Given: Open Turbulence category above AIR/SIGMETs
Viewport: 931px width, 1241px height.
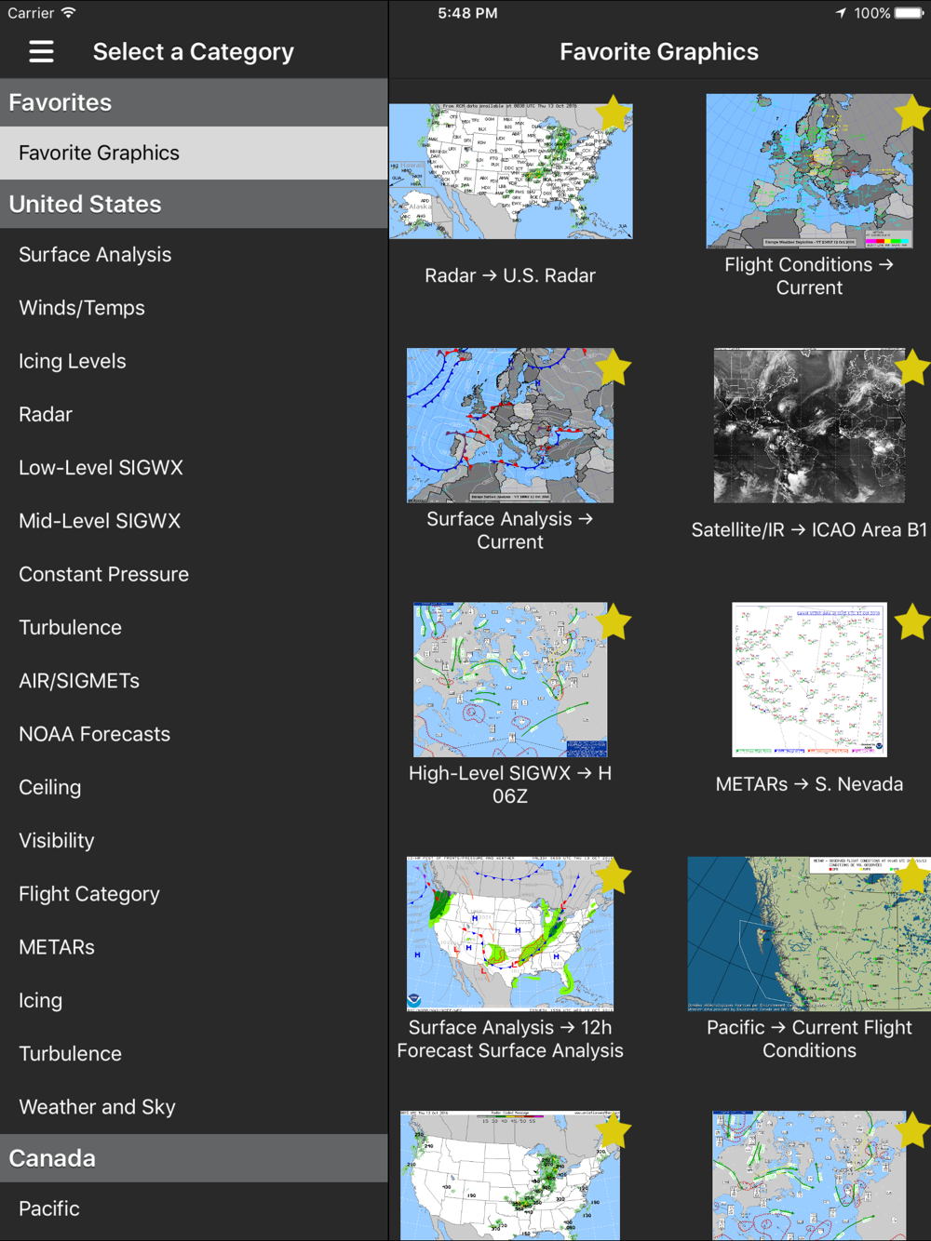Looking at the screenshot, I should pos(194,627).
